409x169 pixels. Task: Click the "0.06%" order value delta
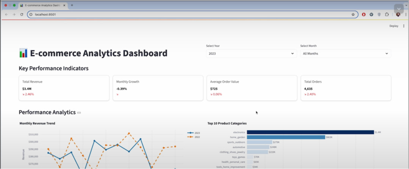217,94
